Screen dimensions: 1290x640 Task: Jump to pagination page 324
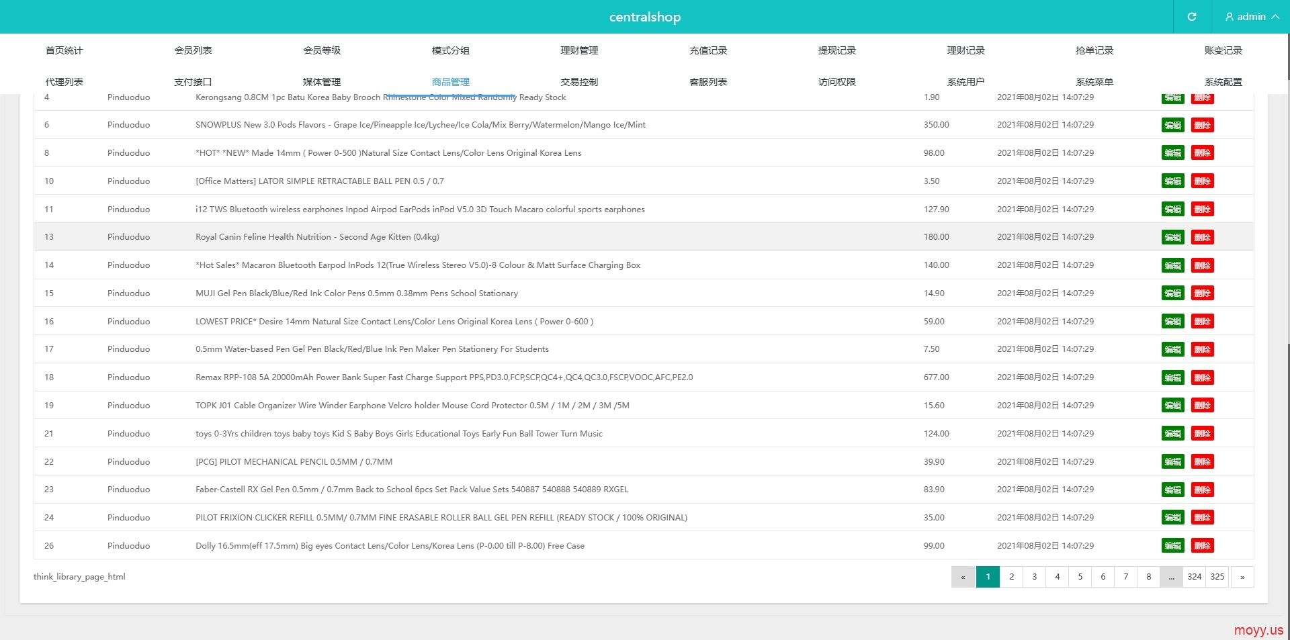tap(1195, 577)
